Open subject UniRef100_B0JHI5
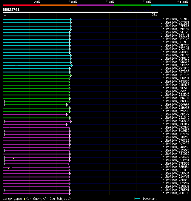191x201 pixels. click(175, 131)
